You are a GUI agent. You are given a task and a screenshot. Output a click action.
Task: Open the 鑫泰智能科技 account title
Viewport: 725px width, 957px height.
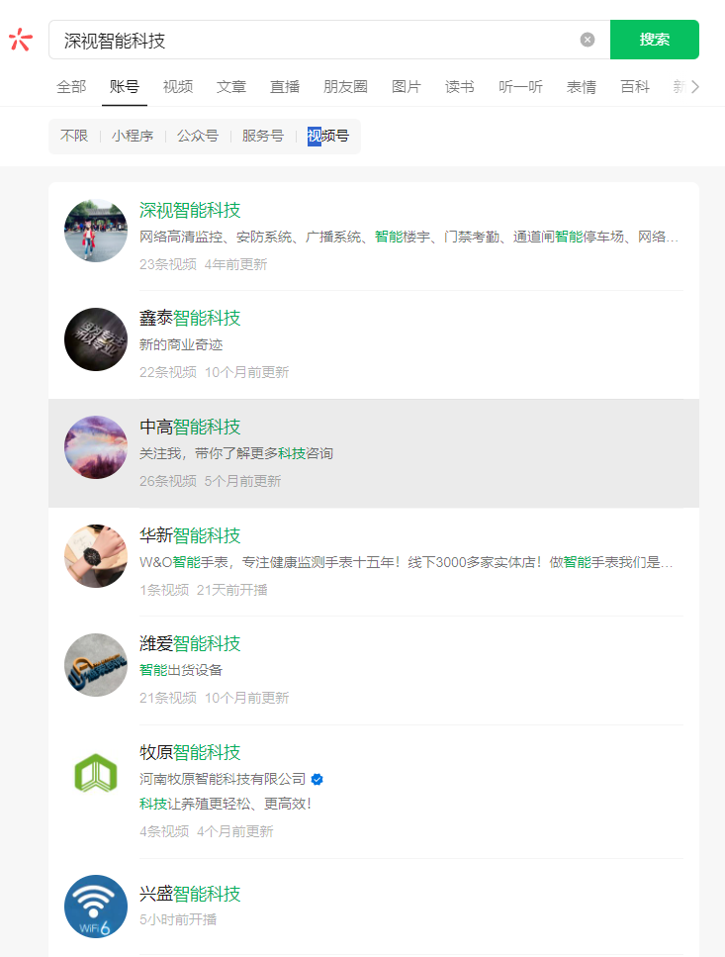click(x=190, y=318)
